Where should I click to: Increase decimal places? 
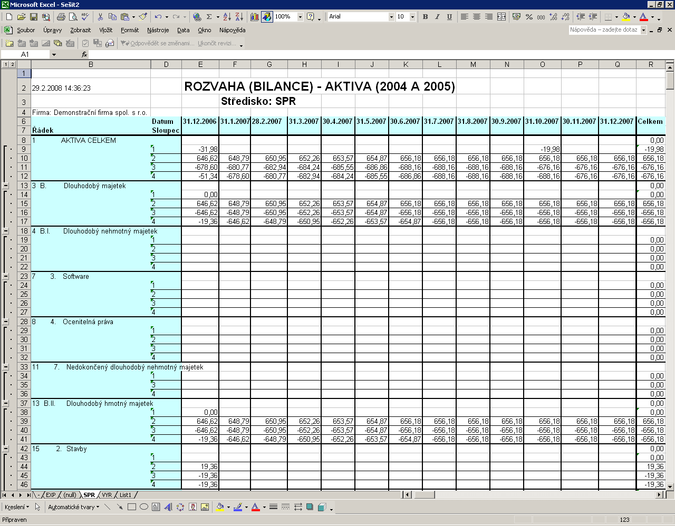click(x=553, y=17)
